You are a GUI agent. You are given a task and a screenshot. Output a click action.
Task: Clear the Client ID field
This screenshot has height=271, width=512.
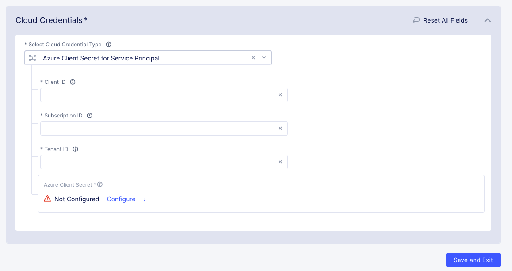coord(280,94)
